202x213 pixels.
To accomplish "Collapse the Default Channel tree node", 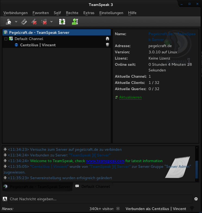I will click(6, 39).
